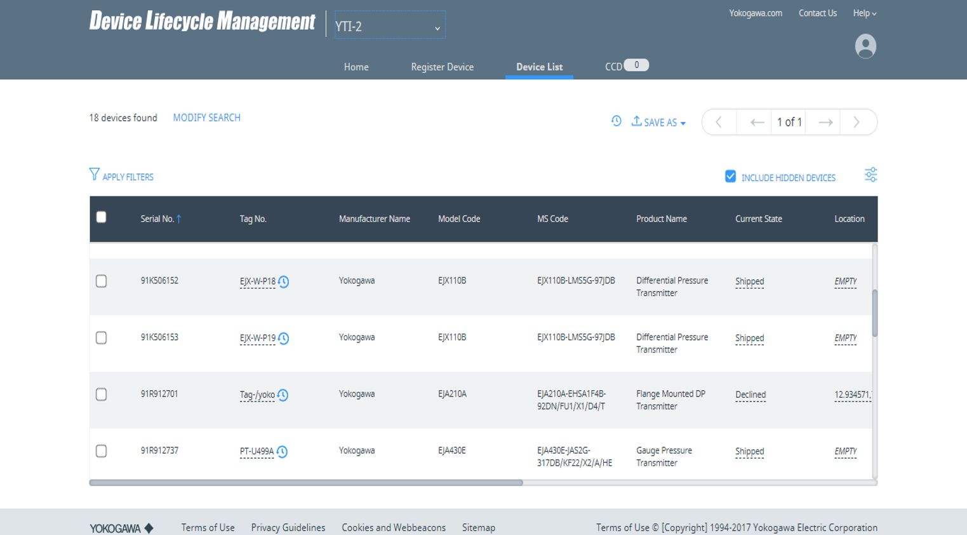Open the user profile avatar icon

(865, 46)
